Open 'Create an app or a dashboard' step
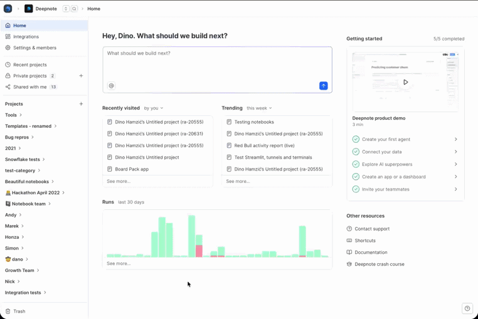The image size is (478, 319). point(405,177)
